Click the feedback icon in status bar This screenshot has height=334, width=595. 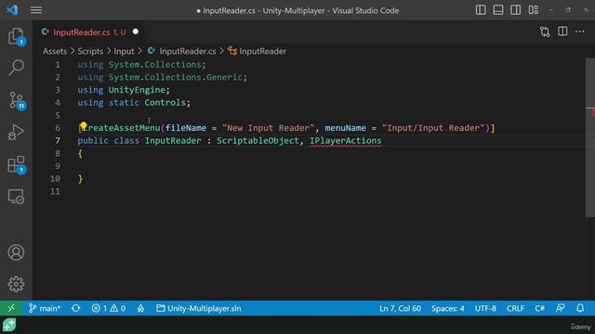tap(560, 308)
